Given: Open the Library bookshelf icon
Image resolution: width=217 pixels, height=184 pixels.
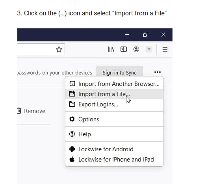Looking at the screenshot, I should [111, 49].
